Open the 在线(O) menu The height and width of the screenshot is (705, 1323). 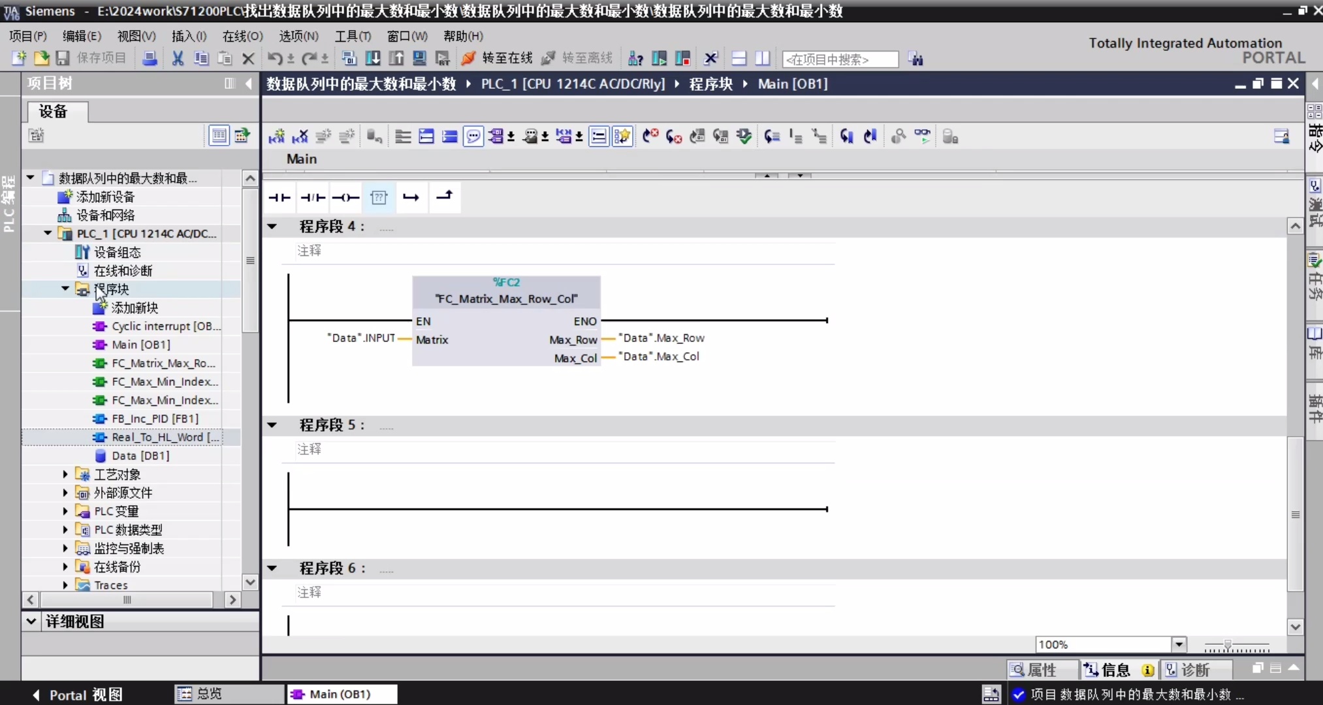point(242,36)
